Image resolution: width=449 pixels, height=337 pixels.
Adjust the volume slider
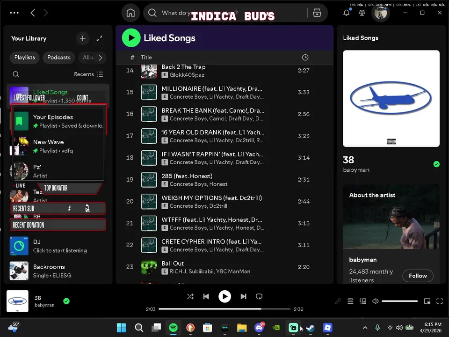400,301
